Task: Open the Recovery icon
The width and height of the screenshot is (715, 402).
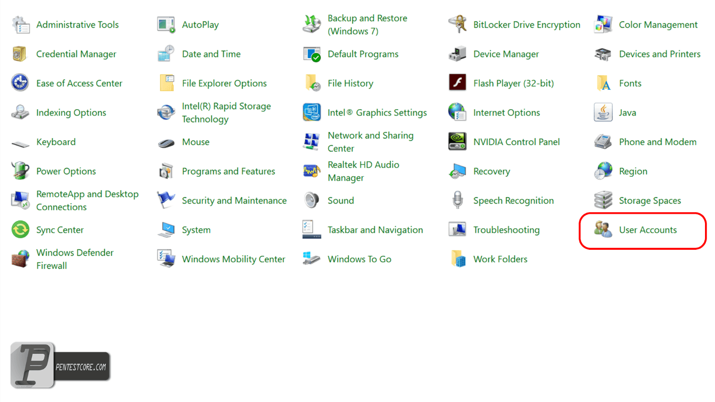Action: 457,171
